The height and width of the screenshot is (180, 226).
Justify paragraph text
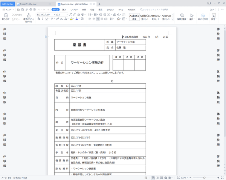(x=102, y=19)
